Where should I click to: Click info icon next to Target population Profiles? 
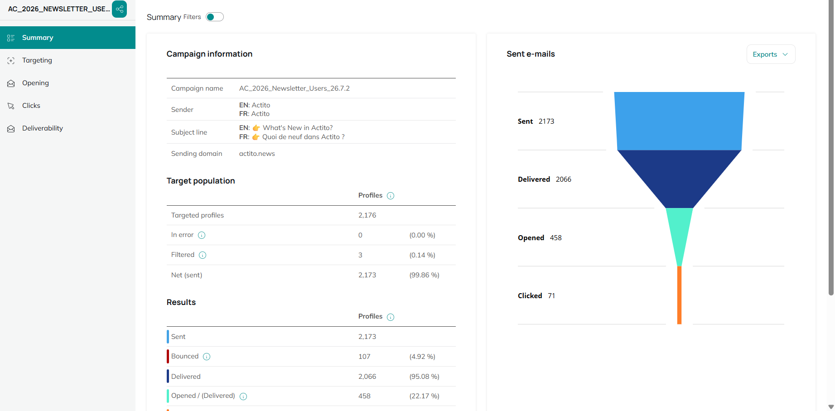tap(391, 196)
